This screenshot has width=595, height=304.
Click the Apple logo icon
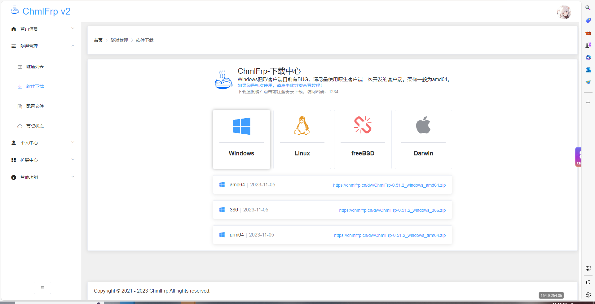point(423,125)
